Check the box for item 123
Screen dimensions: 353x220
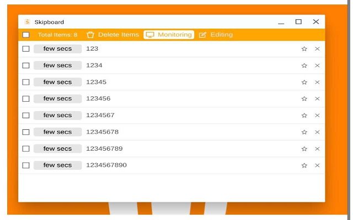pos(26,49)
